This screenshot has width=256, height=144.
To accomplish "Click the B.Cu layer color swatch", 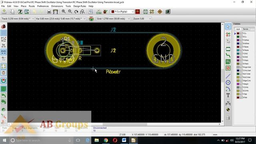I will [238, 37].
